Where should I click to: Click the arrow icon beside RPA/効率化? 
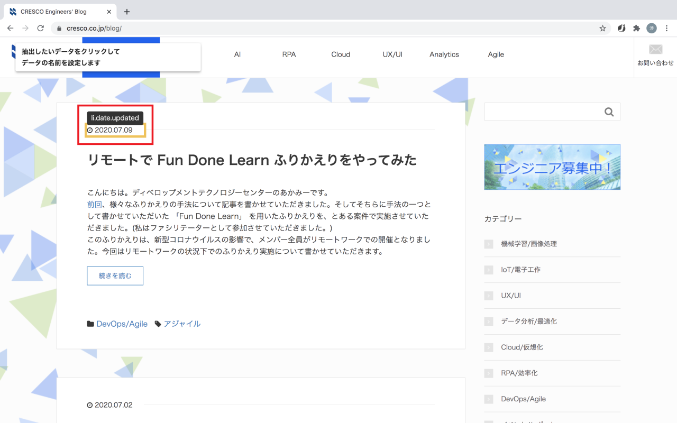(x=489, y=374)
